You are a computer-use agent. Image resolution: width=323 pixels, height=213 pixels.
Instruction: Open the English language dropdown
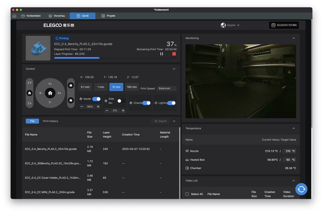[x=233, y=25]
